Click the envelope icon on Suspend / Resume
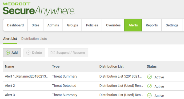This screenshot has width=184, height=99. coord(53,52)
